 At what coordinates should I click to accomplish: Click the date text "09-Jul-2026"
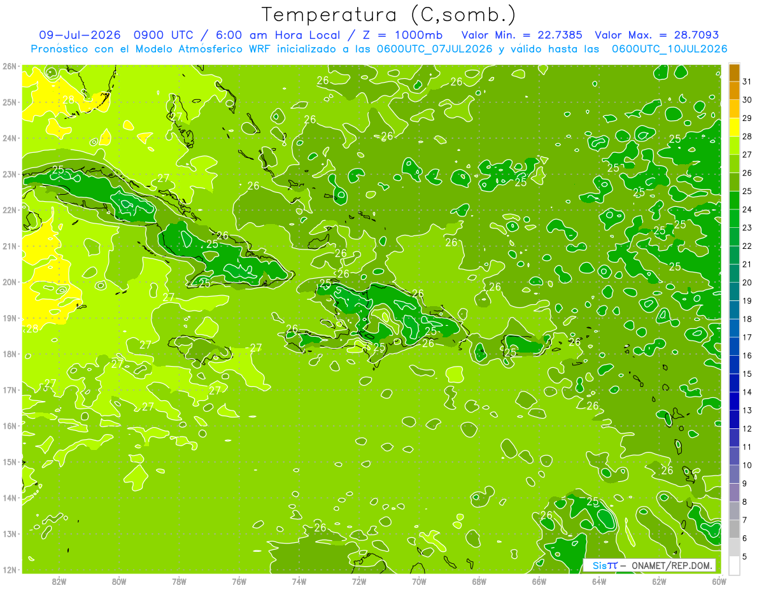tap(81, 35)
